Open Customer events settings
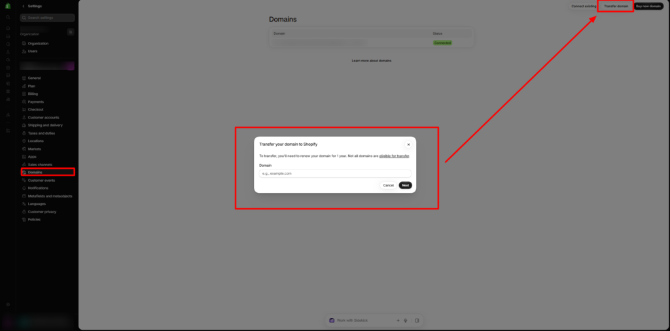Viewport: 670px width, 331px height. 41,181
